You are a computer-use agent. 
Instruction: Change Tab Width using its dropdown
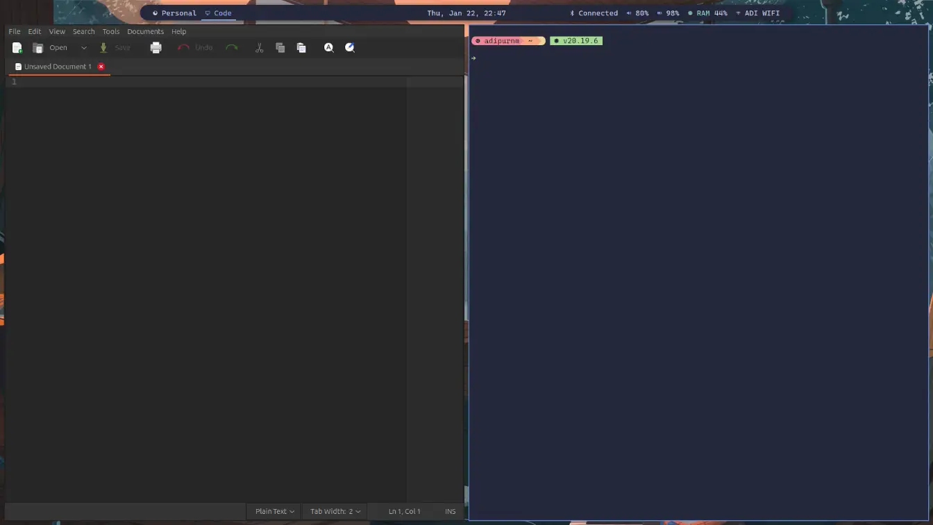coord(335,511)
